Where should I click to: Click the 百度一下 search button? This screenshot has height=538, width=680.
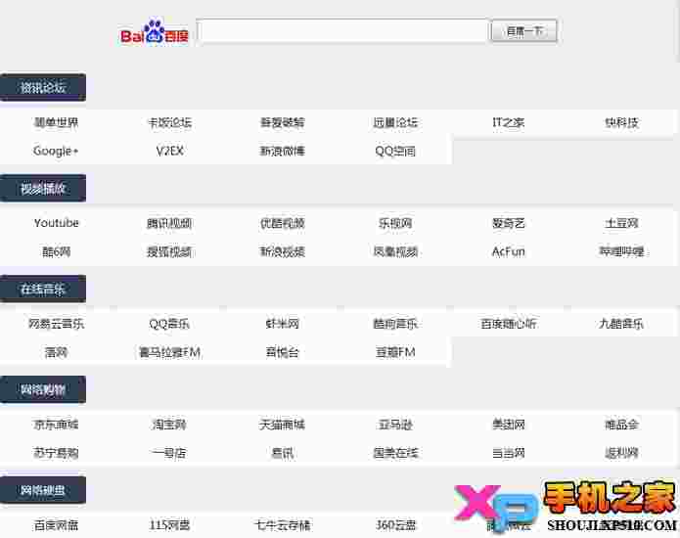pos(523,30)
